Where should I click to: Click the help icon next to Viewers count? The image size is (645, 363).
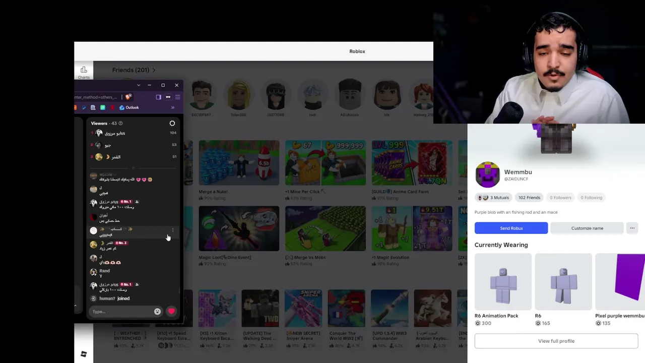click(120, 123)
